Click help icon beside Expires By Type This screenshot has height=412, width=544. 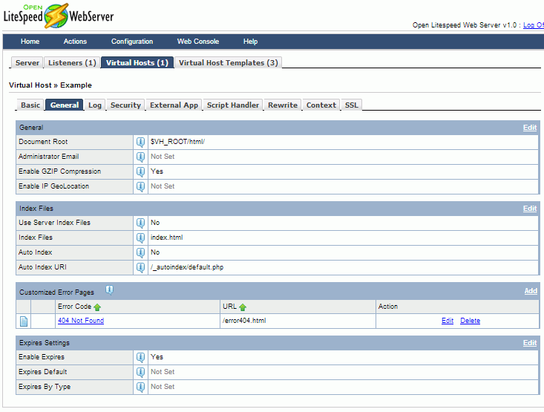coord(140,387)
